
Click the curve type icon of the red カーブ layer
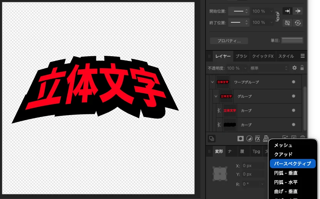219,110
